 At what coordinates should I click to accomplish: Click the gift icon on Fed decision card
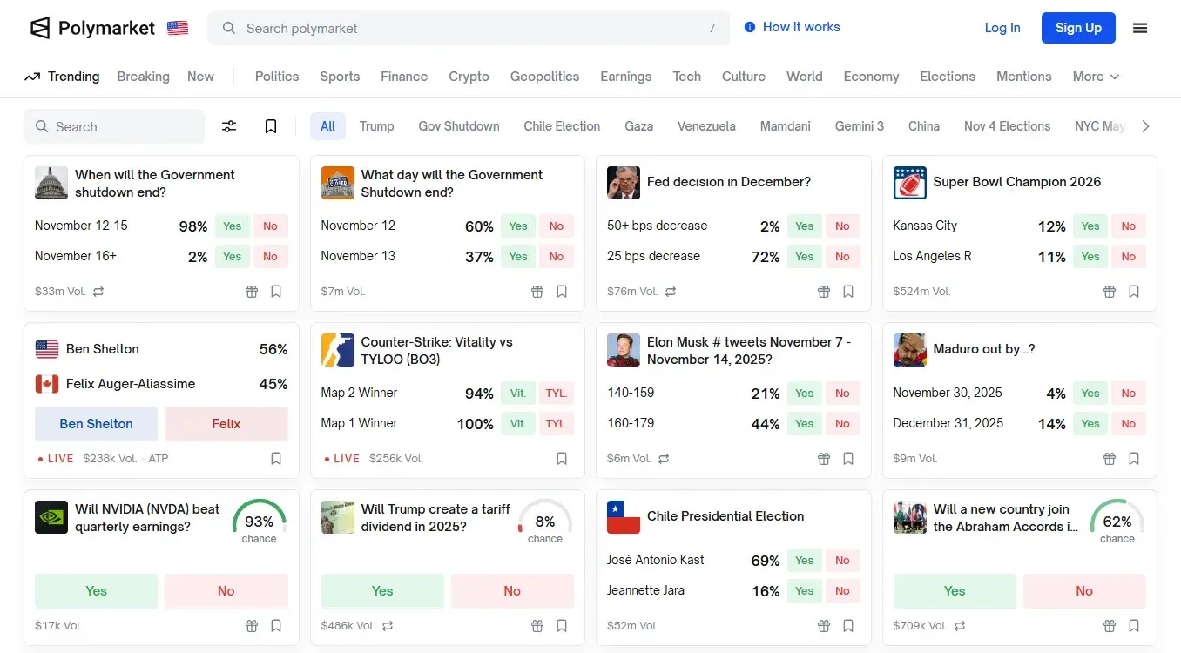[x=823, y=292]
